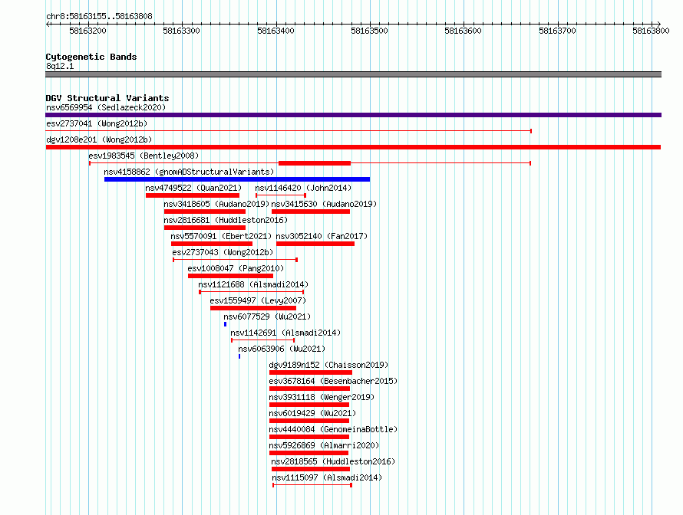Screen dimensions: 683x515
Task: Open nsv1121688 (Alsmadi2014) label
Action: point(253,284)
